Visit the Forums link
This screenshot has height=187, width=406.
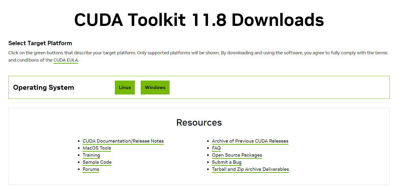(91, 169)
